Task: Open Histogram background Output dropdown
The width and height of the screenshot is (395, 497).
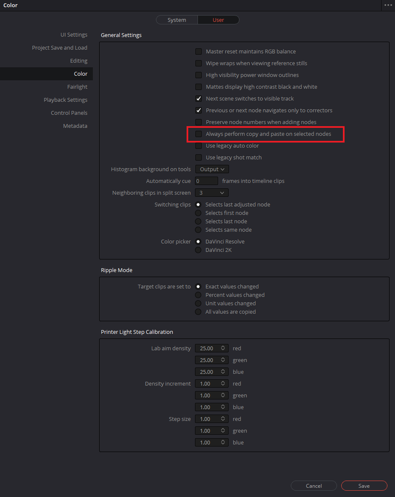Action: click(212, 169)
